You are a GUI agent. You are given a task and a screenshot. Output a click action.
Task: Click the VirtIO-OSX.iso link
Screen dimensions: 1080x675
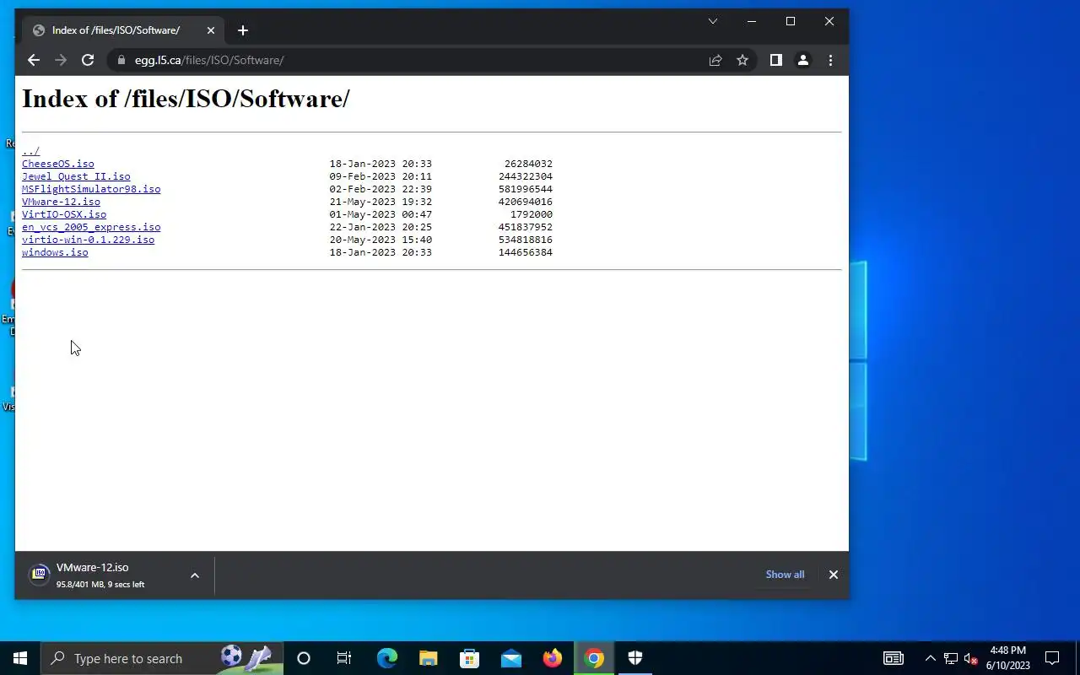[x=64, y=214]
